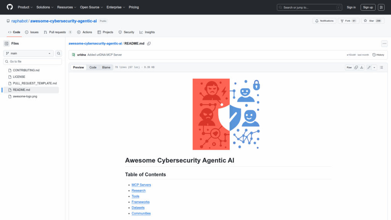The width and height of the screenshot is (391, 220).
Task: Download the raw README file
Action: point(362,68)
